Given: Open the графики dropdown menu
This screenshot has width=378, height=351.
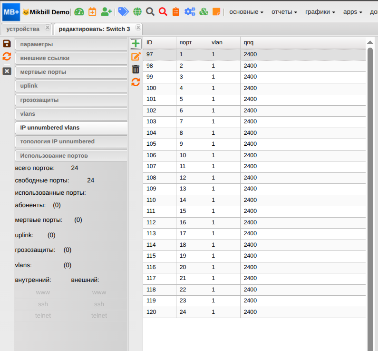Looking at the screenshot, I should pyautogui.click(x=320, y=12).
